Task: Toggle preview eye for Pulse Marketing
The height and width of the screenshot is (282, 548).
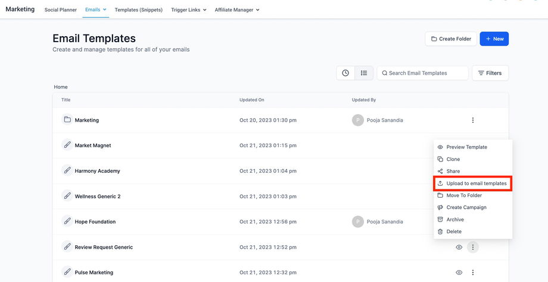Action: 459,273
